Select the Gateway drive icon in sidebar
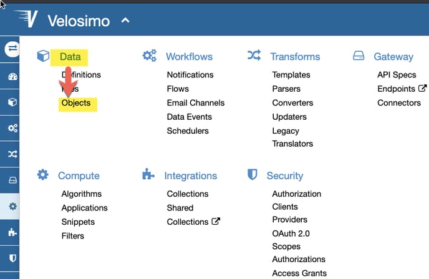This screenshot has height=279, width=429. pyautogui.click(x=12, y=180)
